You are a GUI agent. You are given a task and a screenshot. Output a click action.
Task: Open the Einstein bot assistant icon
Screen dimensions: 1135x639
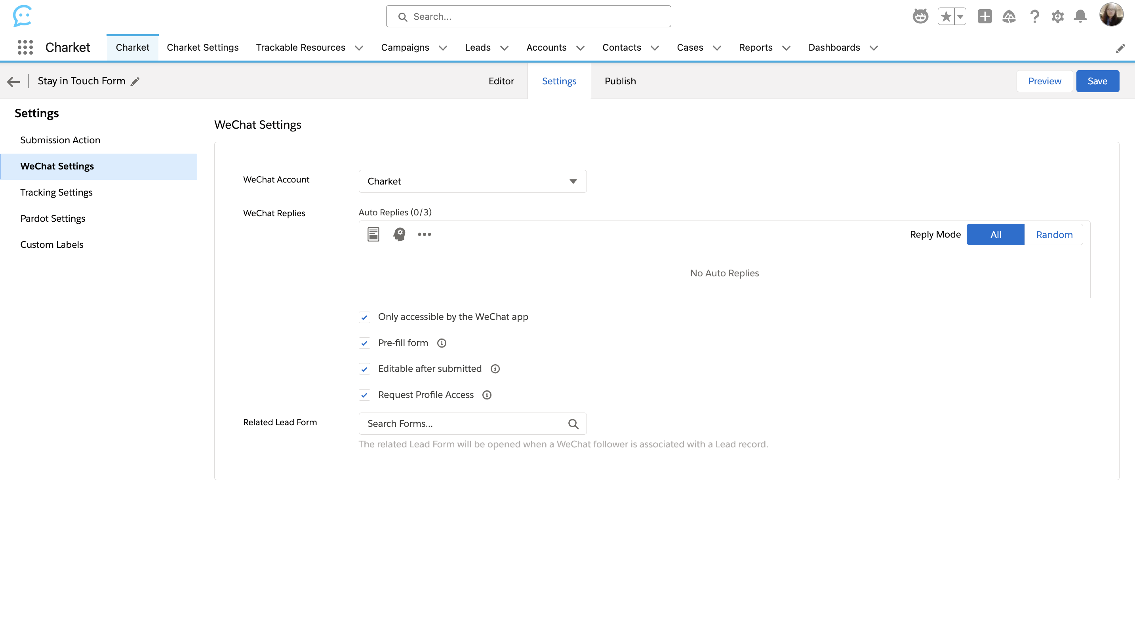pos(920,16)
